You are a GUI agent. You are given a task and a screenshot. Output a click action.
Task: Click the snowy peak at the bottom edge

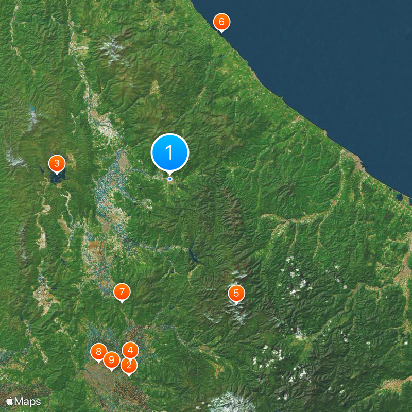[229, 402]
